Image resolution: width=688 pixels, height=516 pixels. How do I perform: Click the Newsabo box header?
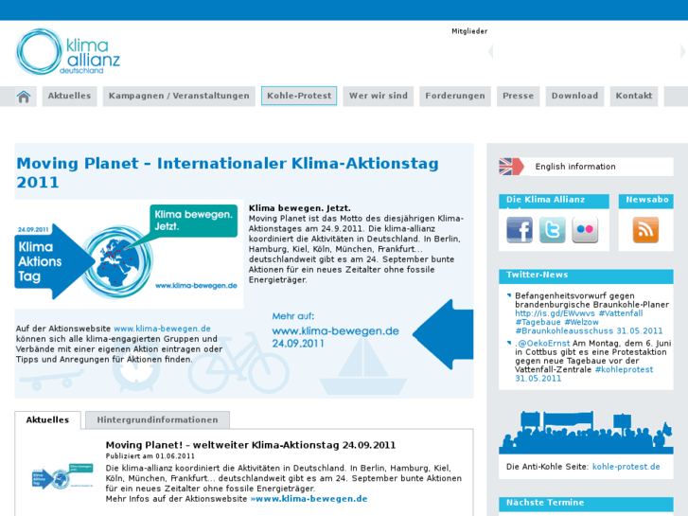point(645,201)
